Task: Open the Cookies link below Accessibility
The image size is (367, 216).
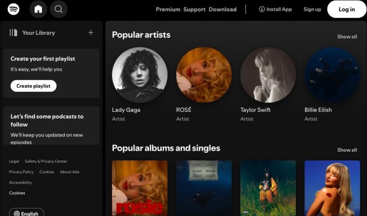Action: click(x=17, y=193)
